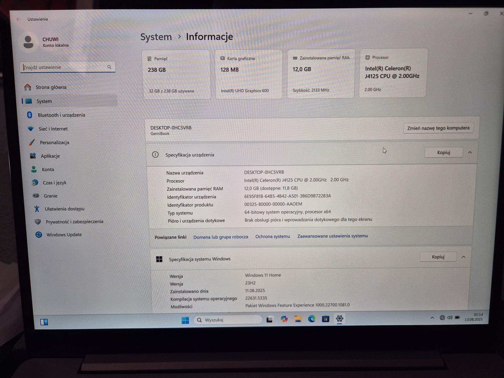Viewport: 504px width, 378px height.
Task: Click the battery tray icon
Action: (x=457, y=317)
